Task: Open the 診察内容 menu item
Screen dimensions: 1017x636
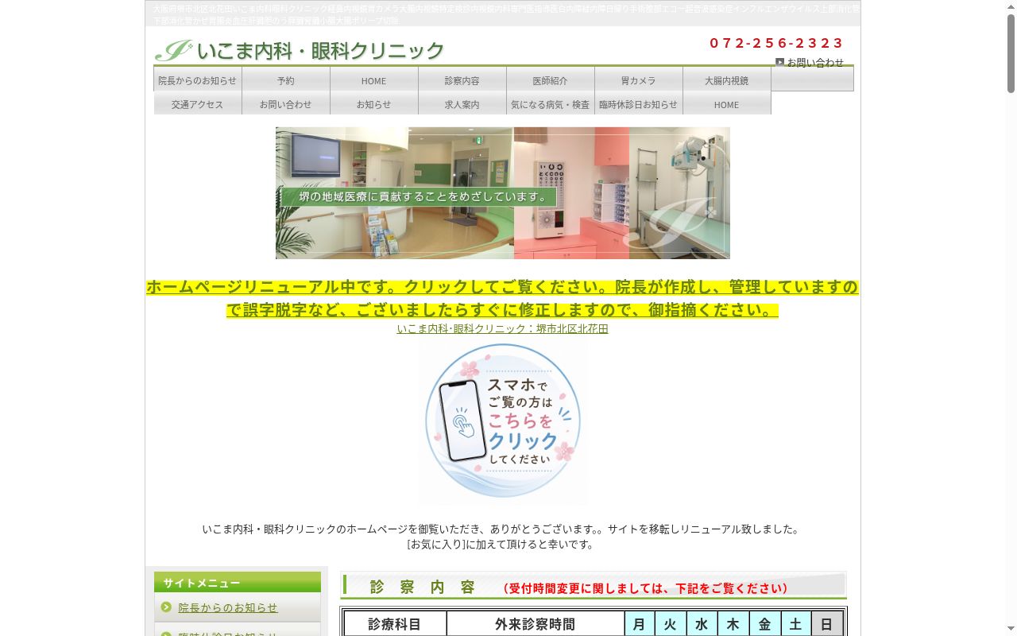Action: pyautogui.click(x=462, y=80)
